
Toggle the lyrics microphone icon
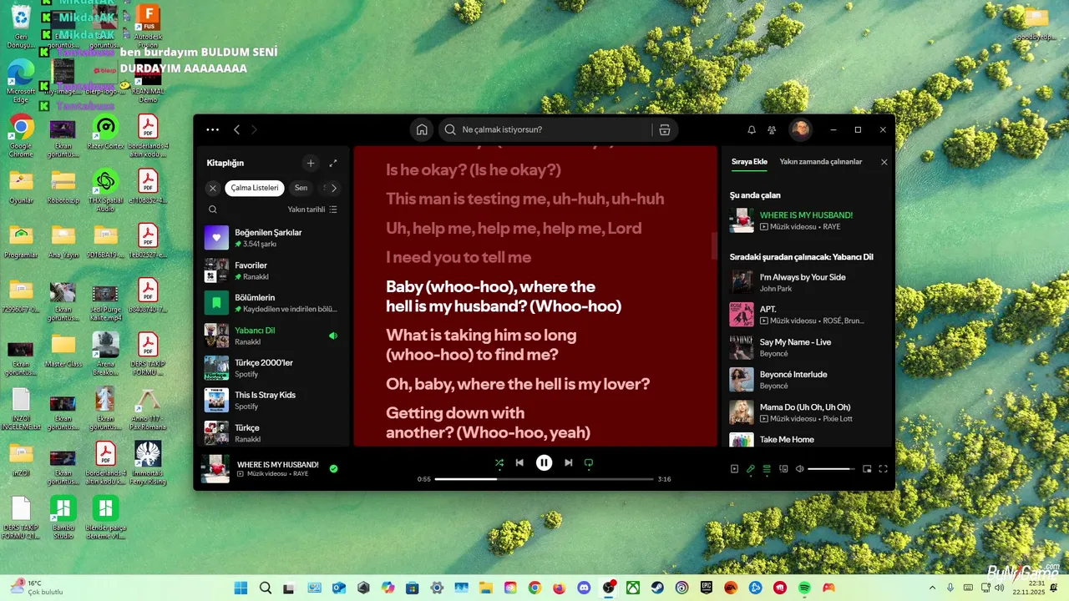751,469
